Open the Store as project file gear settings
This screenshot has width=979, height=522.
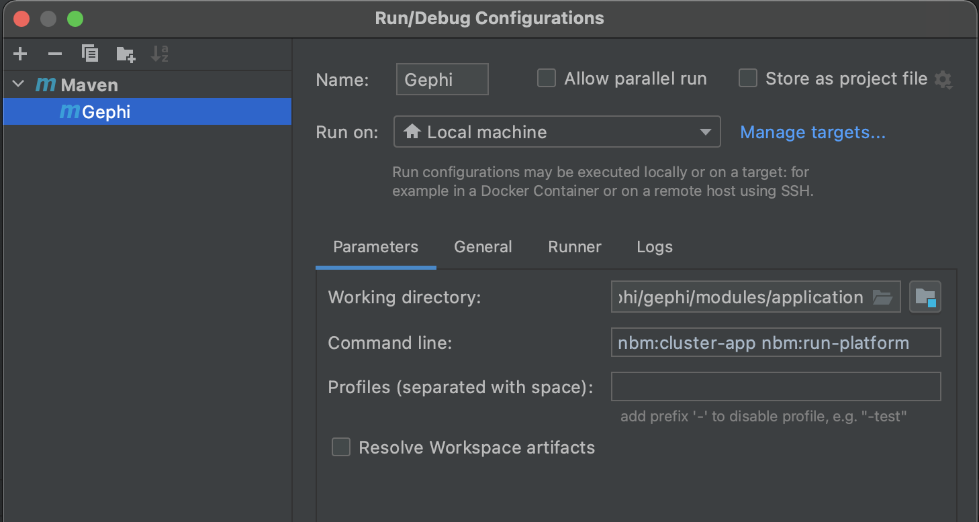point(943,80)
